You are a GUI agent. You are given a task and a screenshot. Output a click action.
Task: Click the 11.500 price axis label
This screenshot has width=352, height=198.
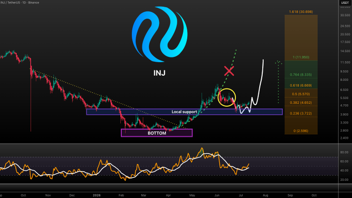[x=345, y=62]
